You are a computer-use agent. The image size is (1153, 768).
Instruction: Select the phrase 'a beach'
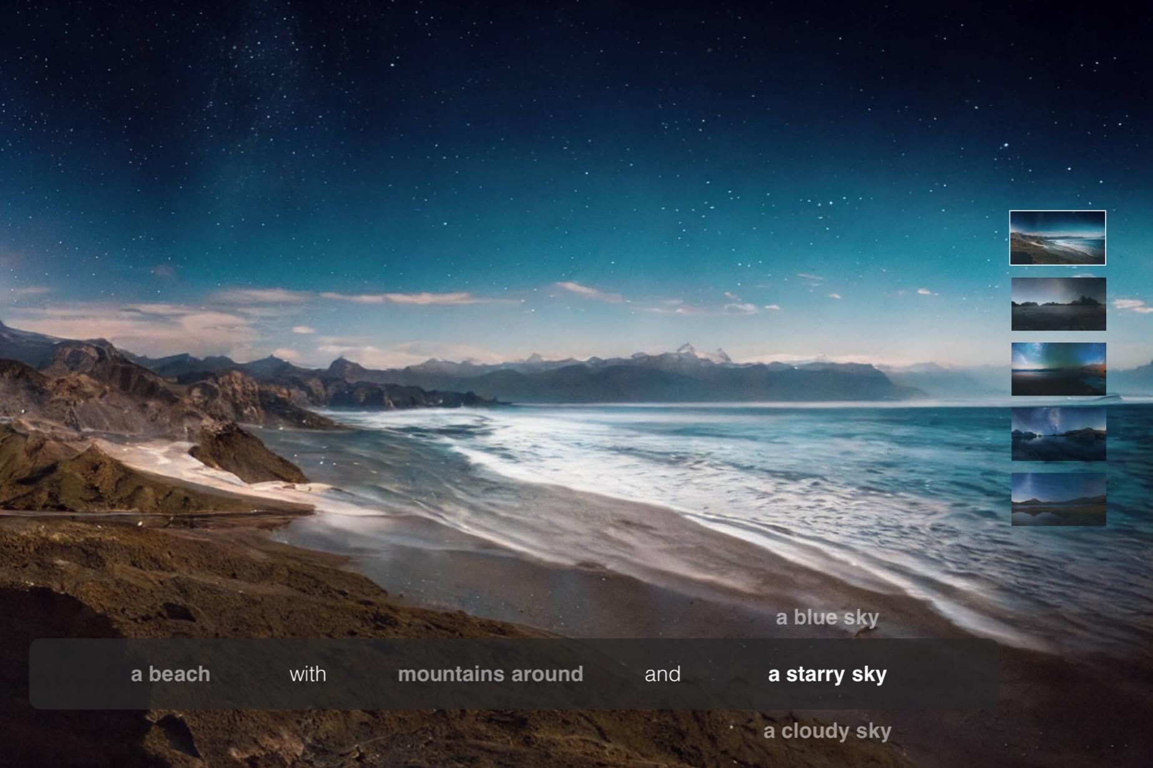coord(170,674)
